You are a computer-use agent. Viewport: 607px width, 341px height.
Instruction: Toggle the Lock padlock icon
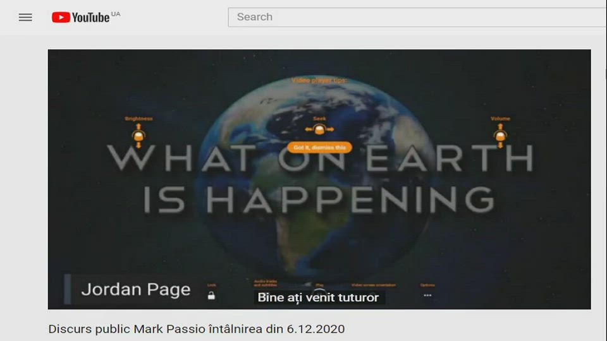(x=211, y=295)
